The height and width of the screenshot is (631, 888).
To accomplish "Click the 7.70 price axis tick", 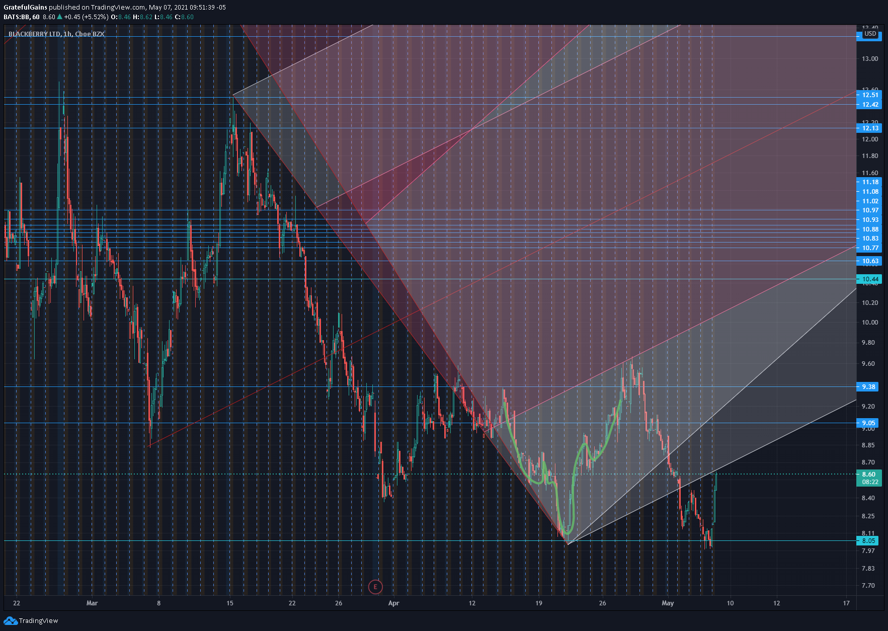I will (868, 586).
